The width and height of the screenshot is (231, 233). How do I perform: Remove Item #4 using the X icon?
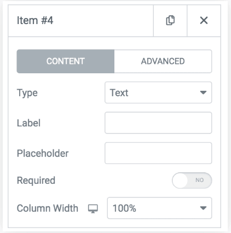coord(204,20)
